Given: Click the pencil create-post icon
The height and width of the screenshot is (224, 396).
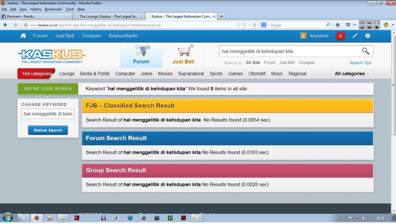Looking at the screenshot, I should point(355,36).
